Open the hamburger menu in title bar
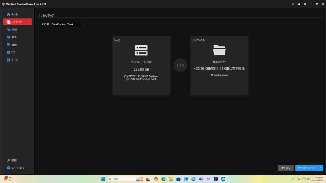The height and width of the screenshot is (183, 326). pos(305,4)
